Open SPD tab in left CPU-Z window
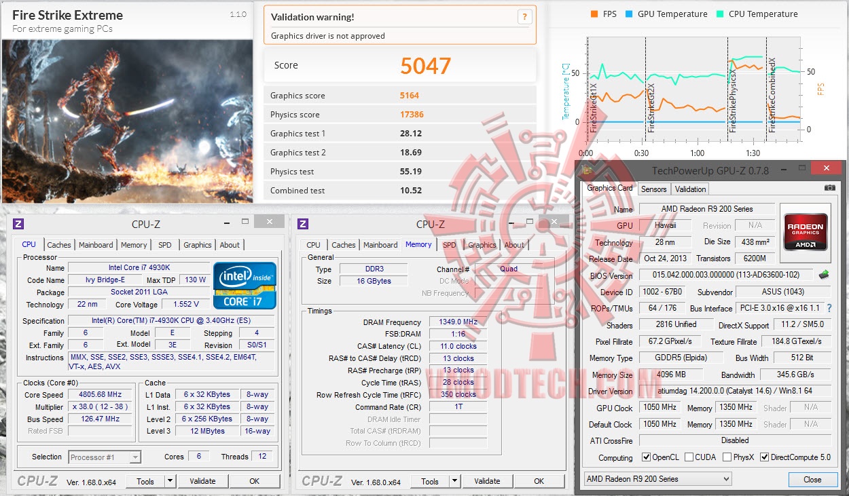Image resolution: width=849 pixels, height=496 pixels. tap(165, 245)
